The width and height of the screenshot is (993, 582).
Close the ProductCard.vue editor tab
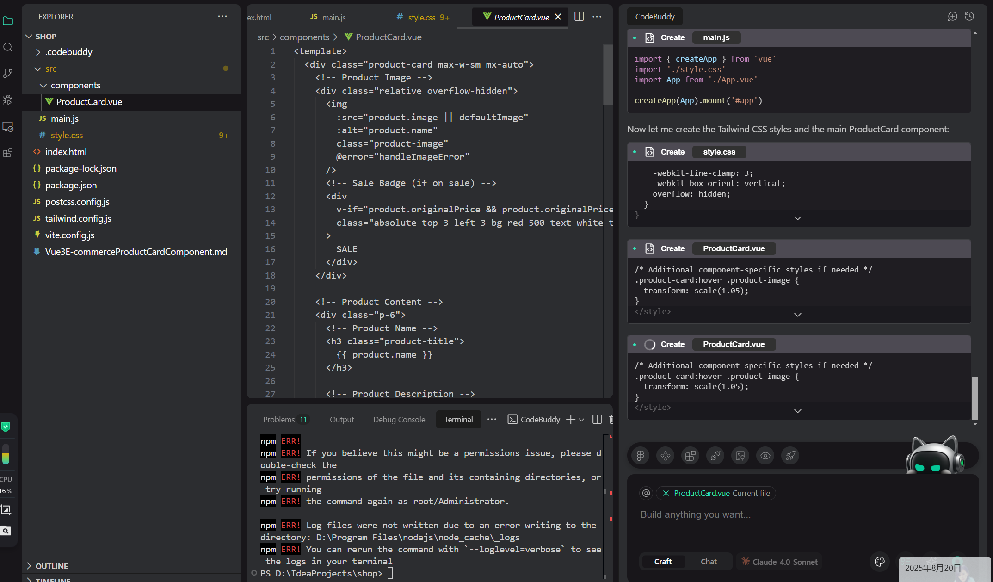pyautogui.click(x=558, y=17)
